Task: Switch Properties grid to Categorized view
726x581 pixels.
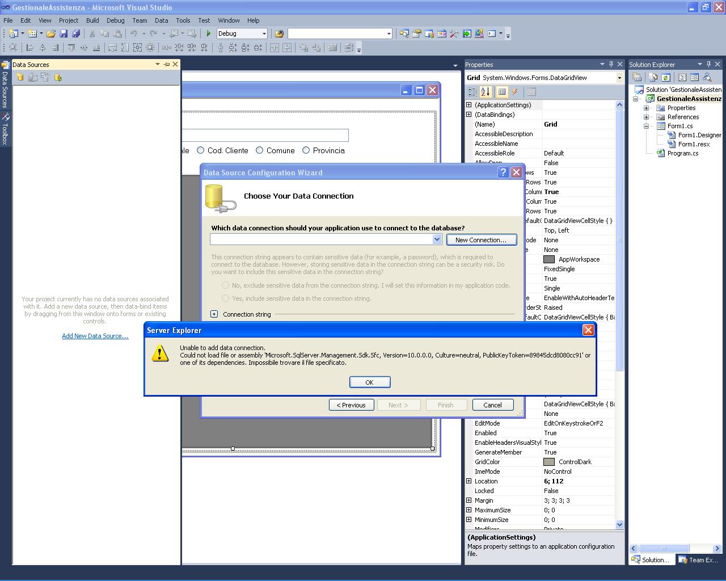Action: tap(472, 92)
